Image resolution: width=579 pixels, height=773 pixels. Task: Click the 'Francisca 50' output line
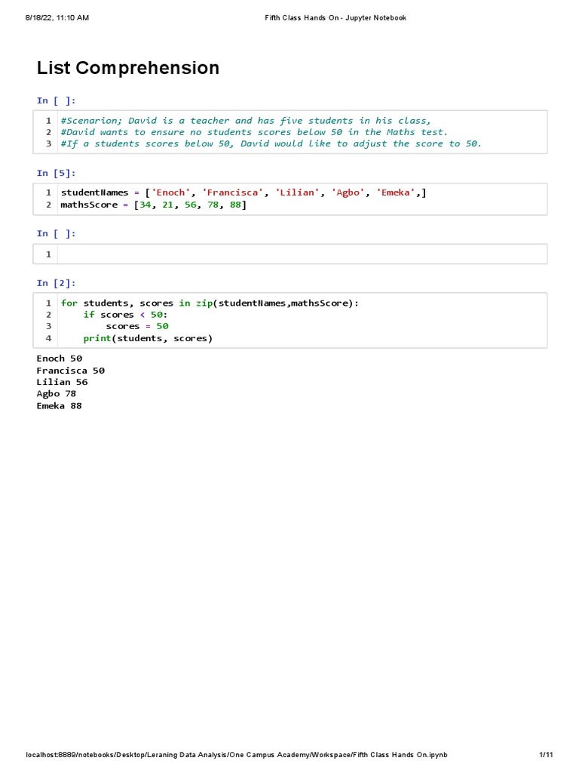pos(71,371)
